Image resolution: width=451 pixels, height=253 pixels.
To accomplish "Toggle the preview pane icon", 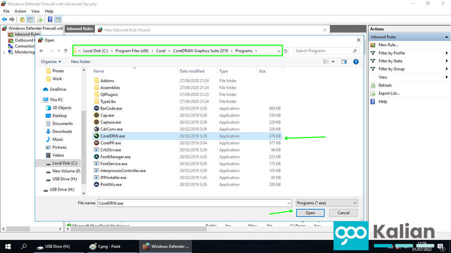I will (x=344, y=61).
